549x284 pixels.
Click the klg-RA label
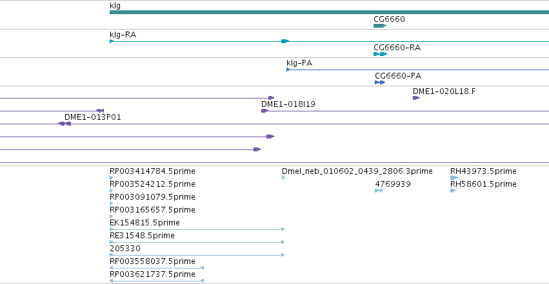pyautogui.click(x=123, y=35)
